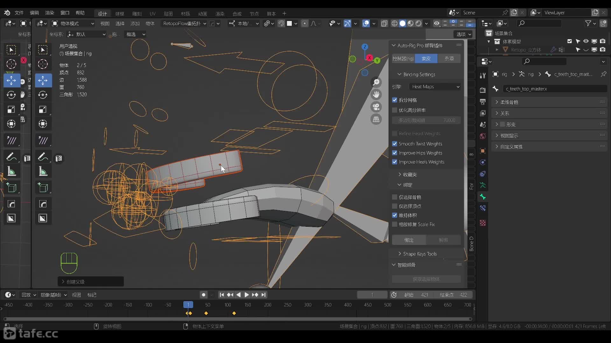Viewport: 611px width, 343px height.
Task: Click the viewport pan hand icon
Action: click(x=376, y=95)
